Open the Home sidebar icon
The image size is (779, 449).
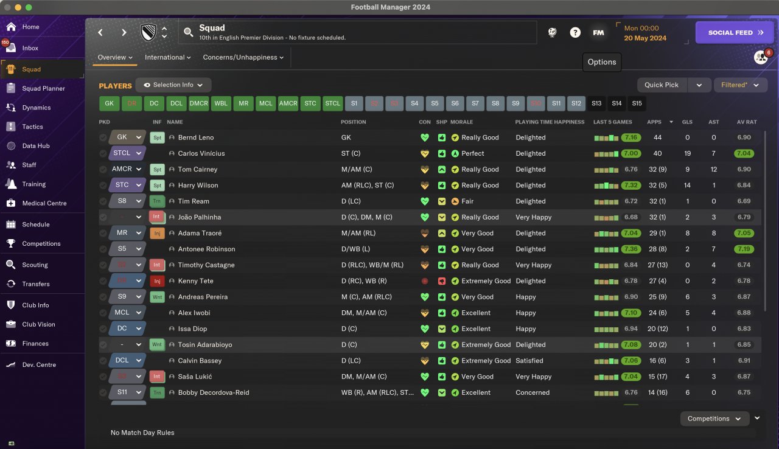pos(11,27)
